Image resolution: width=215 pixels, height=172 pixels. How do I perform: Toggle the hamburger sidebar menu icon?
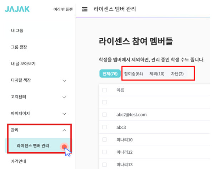(85, 9)
